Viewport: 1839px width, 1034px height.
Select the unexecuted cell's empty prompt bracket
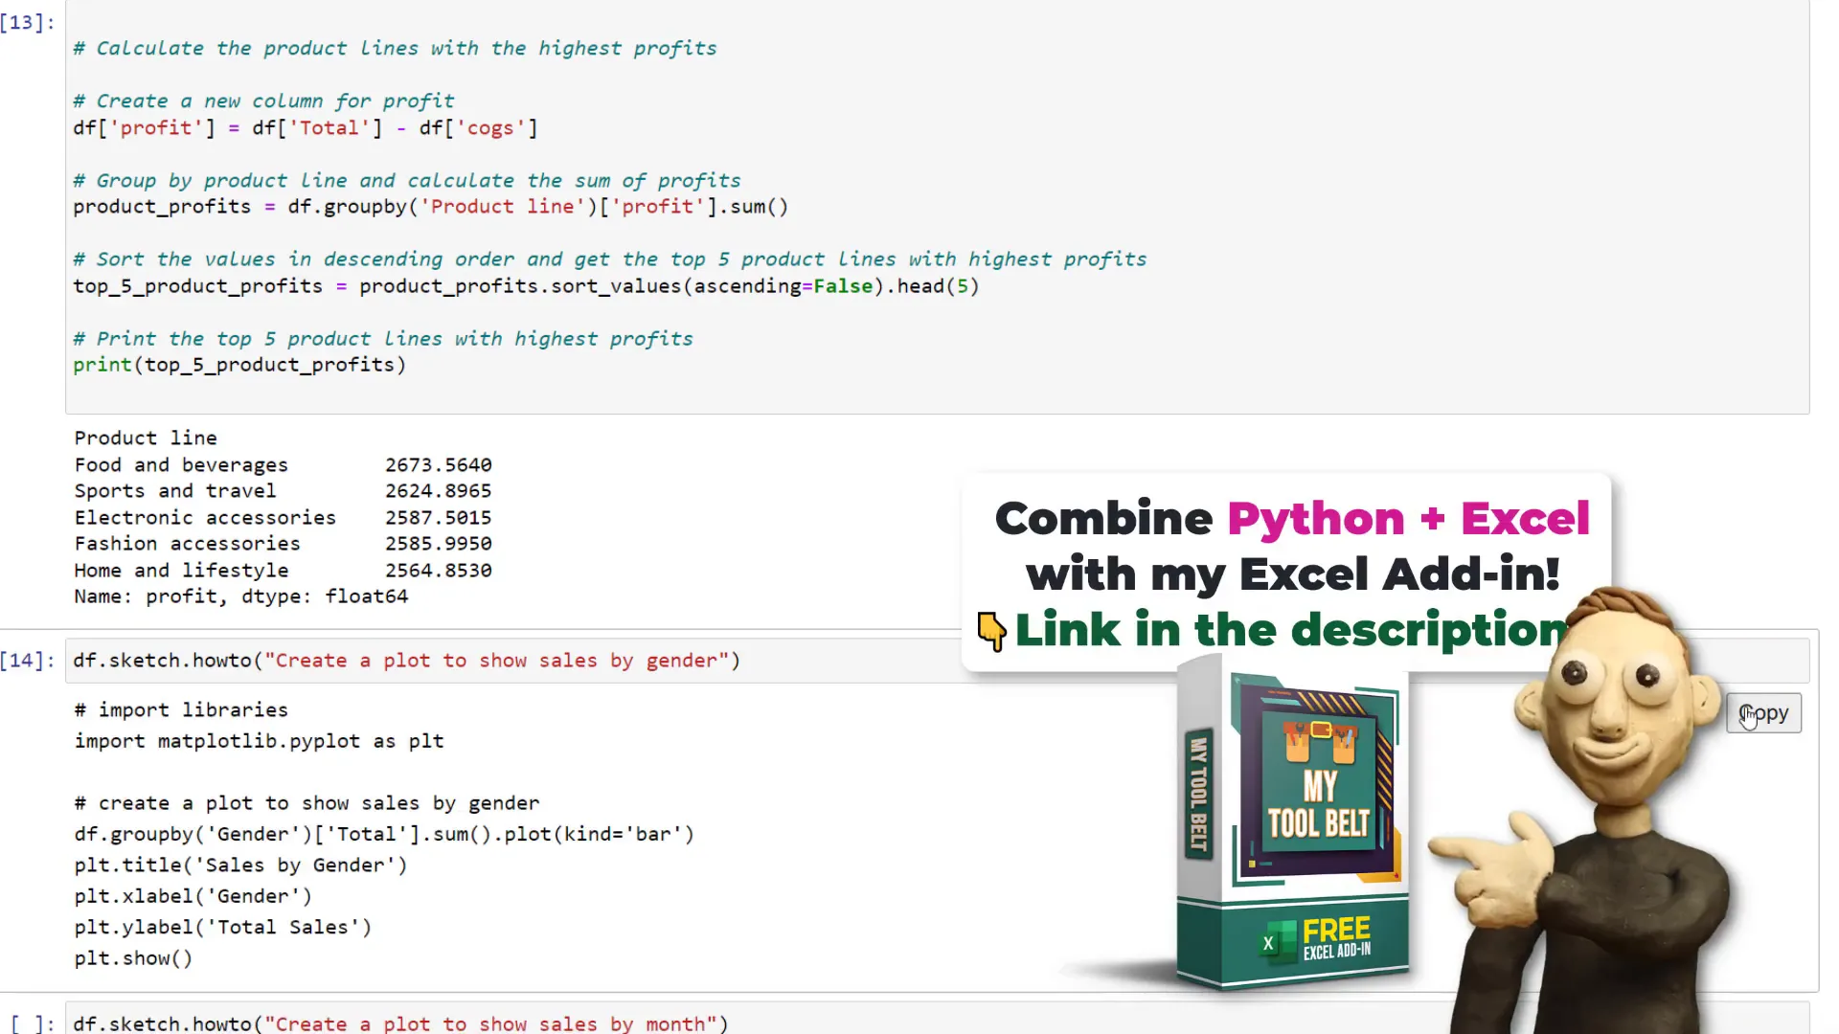32,1023
